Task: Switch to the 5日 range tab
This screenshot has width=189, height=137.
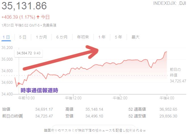Action: click(23, 37)
